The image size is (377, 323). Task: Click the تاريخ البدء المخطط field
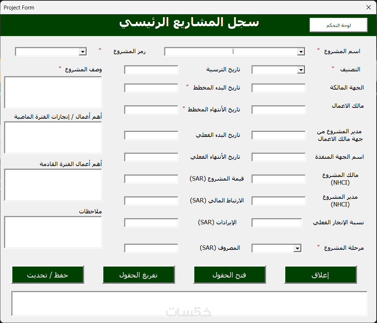151,88
